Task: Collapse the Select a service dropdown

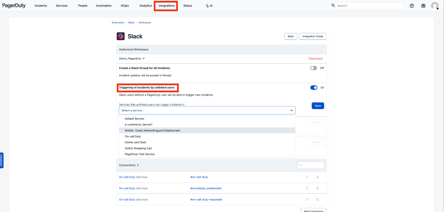Action: (291, 110)
